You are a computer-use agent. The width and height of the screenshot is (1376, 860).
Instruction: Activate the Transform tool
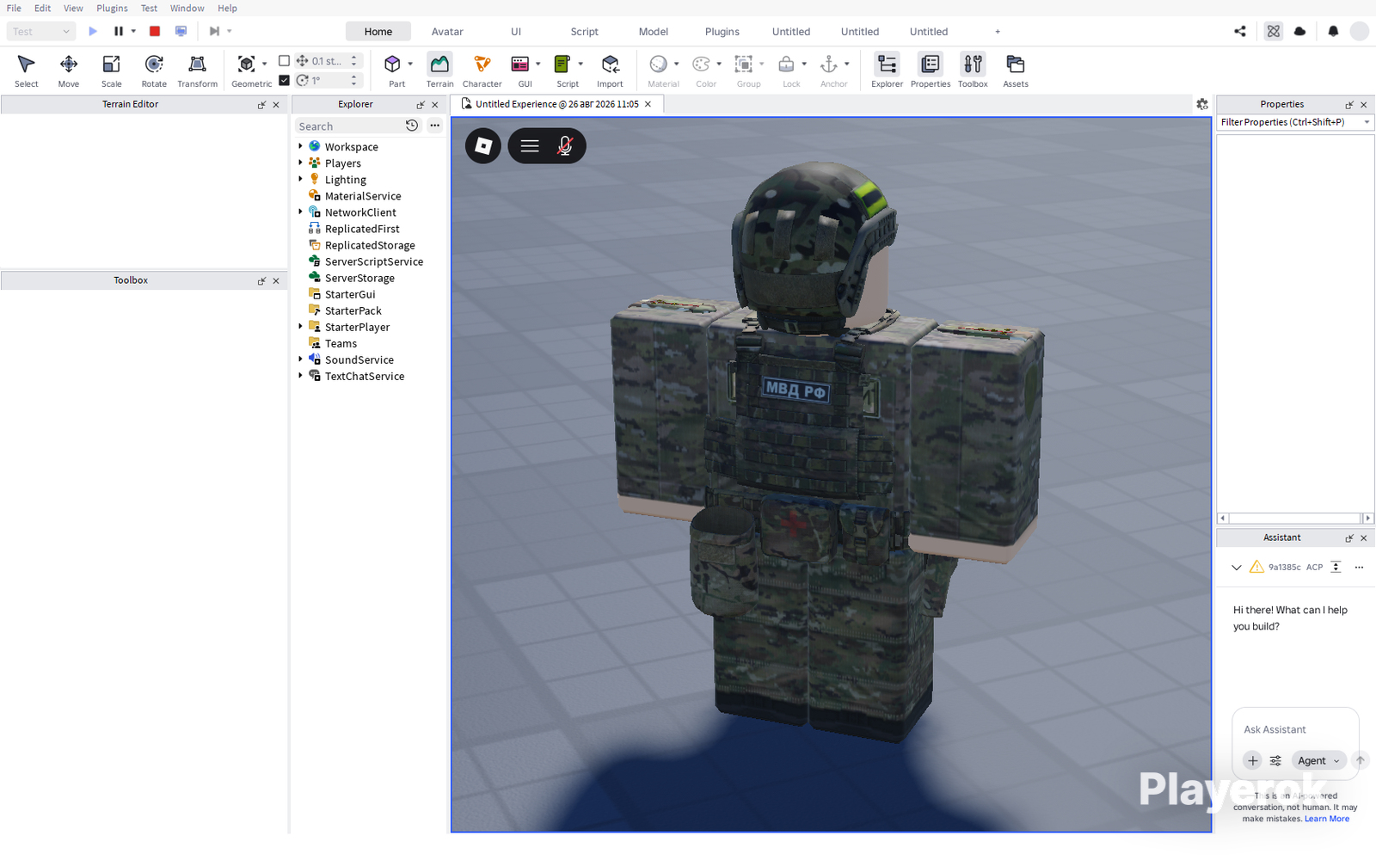coord(197,71)
